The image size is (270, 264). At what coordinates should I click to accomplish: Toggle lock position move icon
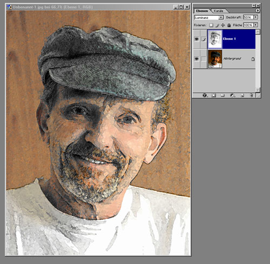223,25
